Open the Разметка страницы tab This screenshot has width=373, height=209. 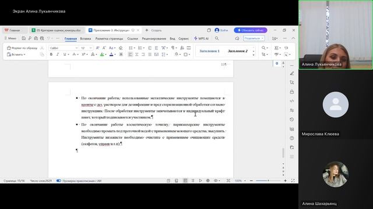coord(109,38)
